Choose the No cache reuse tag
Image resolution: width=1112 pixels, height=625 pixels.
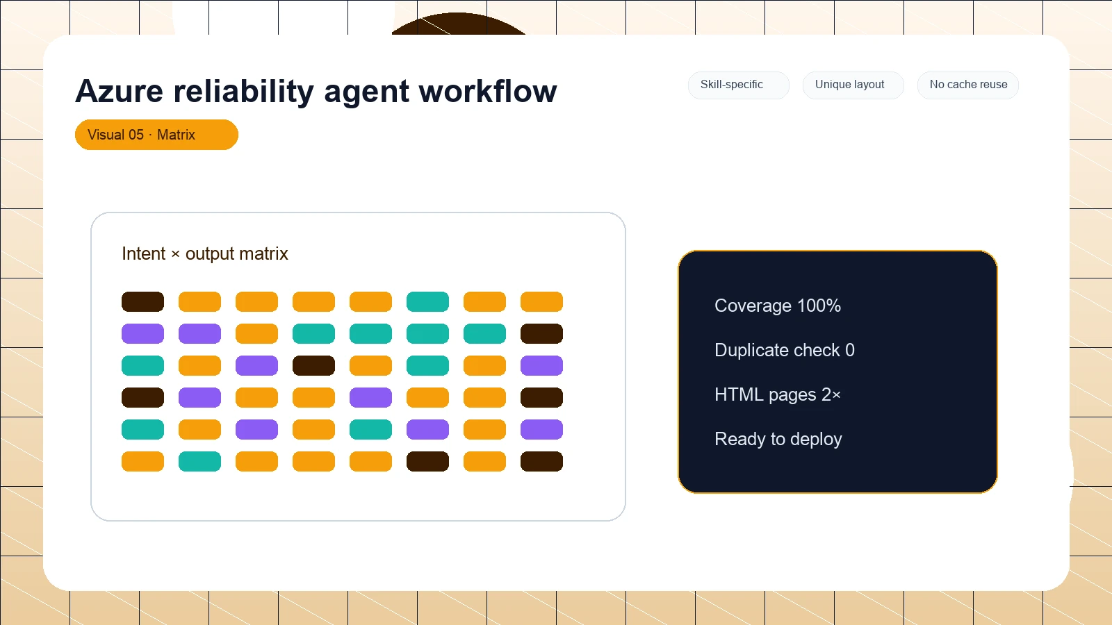(x=967, y=85)
